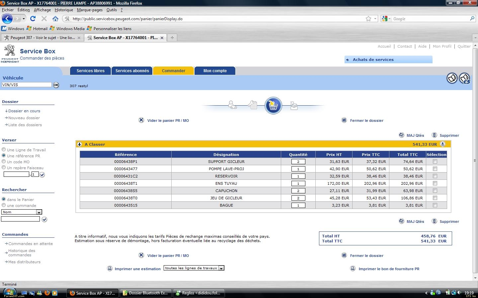The width and height of the screenshot is (478, 298).
Task: Click the Rechercher text input field
Action: tap(21, 219)
